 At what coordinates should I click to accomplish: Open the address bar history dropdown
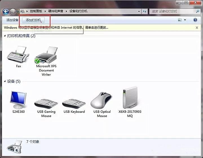coord(139,11)
